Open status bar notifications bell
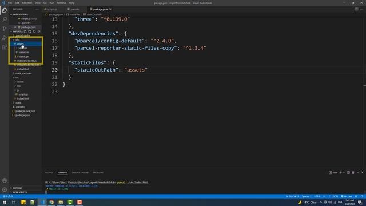The image size is (366, 206). (x=362, y=196)
